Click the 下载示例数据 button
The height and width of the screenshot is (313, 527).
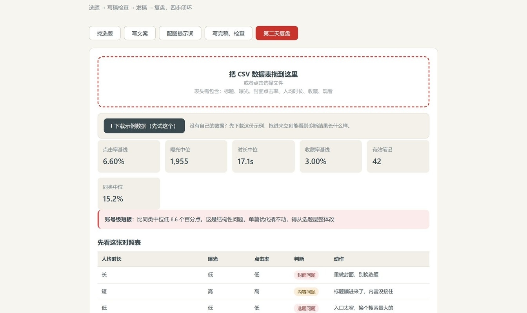144,126
